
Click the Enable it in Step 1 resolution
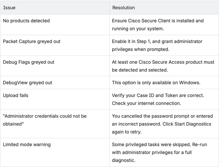[157, 45]
